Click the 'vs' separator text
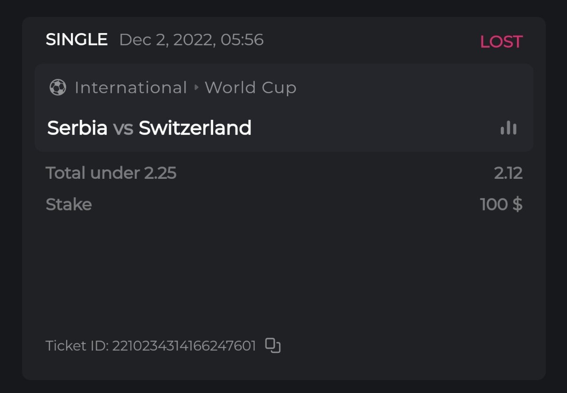The width and height of the screenshot is (567, 393). point(123,128)
